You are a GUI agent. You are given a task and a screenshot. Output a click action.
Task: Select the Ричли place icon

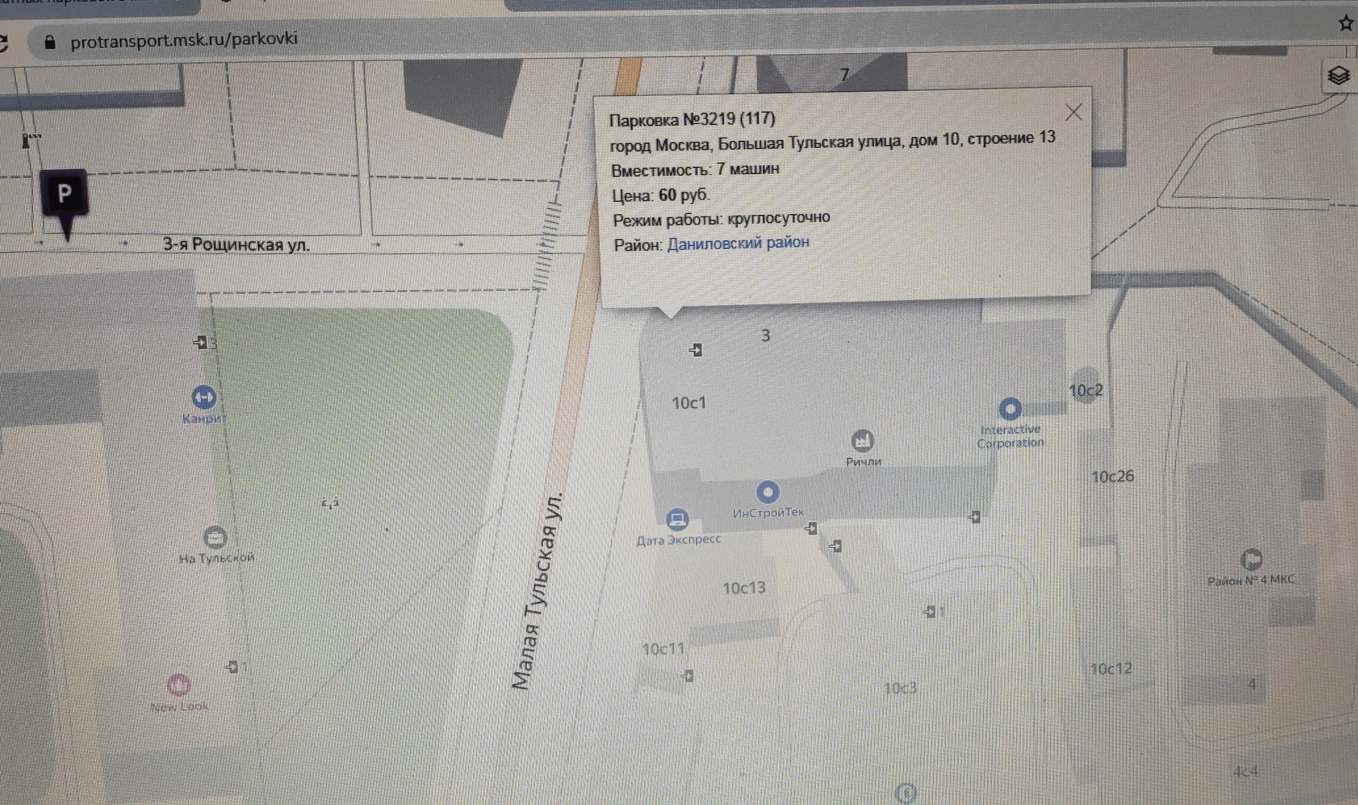[x=862, y=441]
